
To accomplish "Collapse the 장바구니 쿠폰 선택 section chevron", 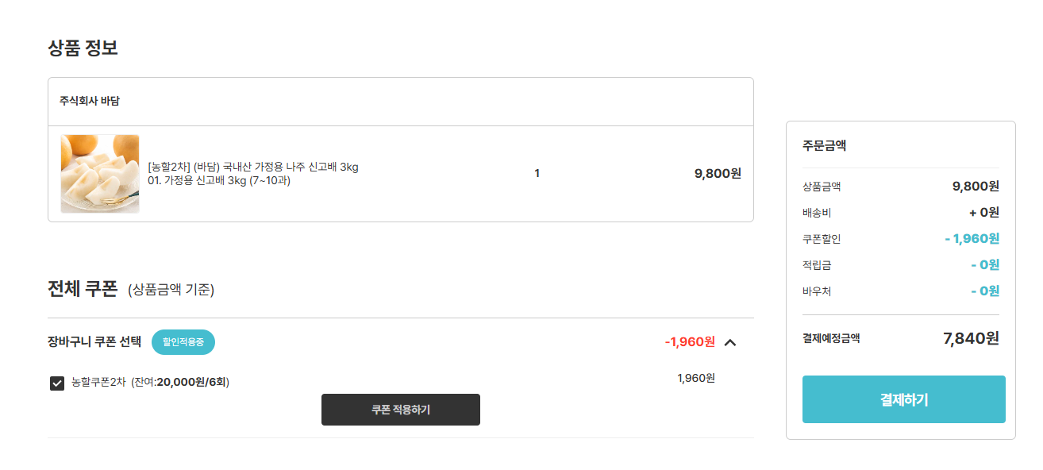I will pos(730,342).
